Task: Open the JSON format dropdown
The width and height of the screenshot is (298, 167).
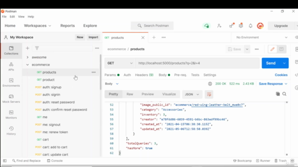Action: [x=192, y=94]
